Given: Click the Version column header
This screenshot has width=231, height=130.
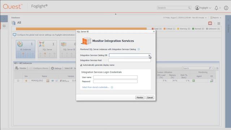Looking at the screenshot, I should [x=71, y=76].
